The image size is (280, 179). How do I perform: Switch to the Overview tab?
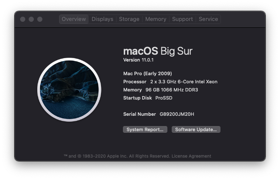click(74, 19)
